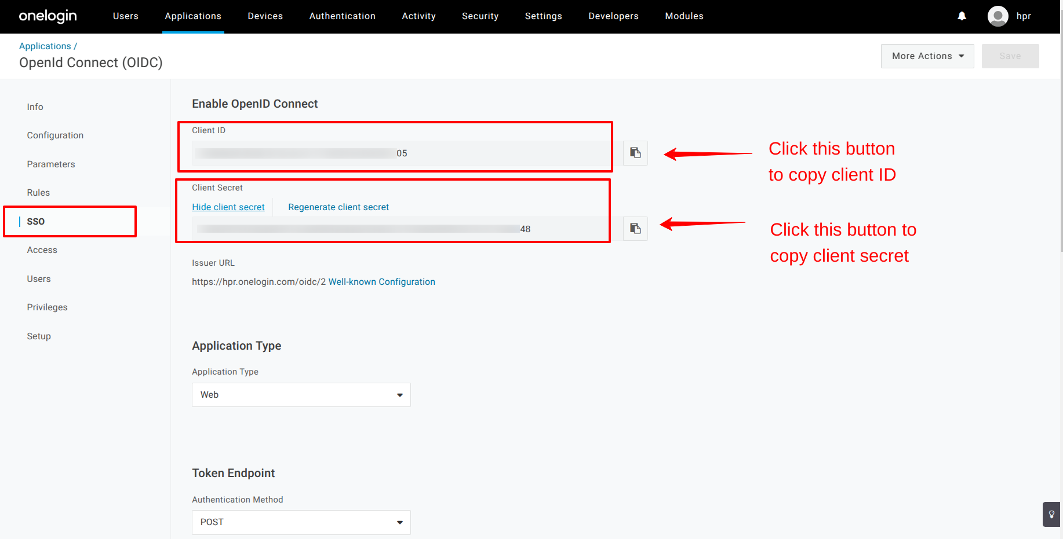The width and height of the screenshot is (1063, 539).
Task: Click the Save button
Action: pos(1010,56)
